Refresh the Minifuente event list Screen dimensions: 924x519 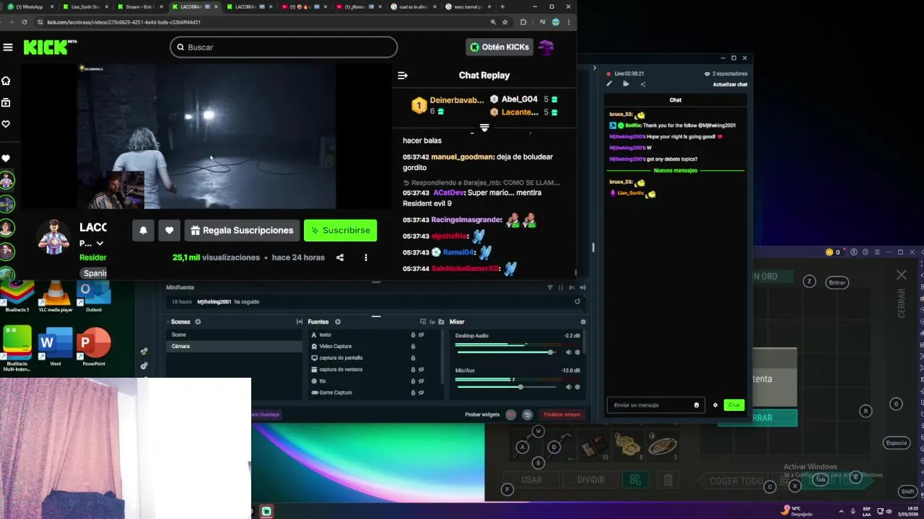click(577, 301)
